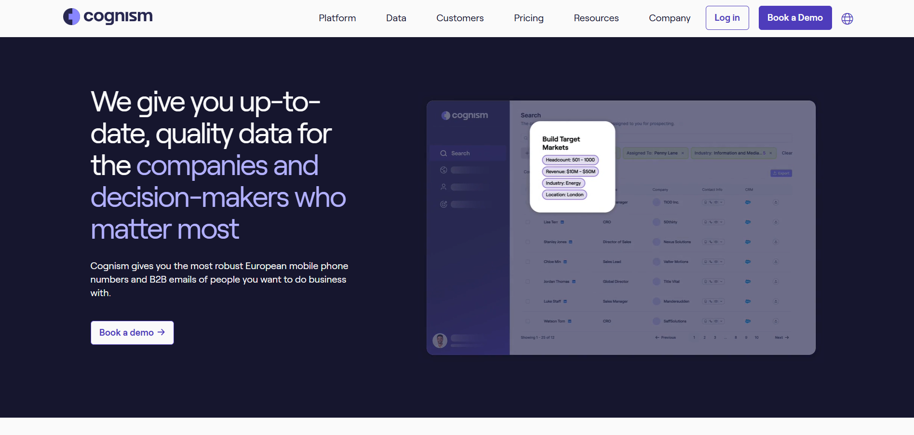Expand contact info dropdown for TIOD Inc.

click(722, 203)
